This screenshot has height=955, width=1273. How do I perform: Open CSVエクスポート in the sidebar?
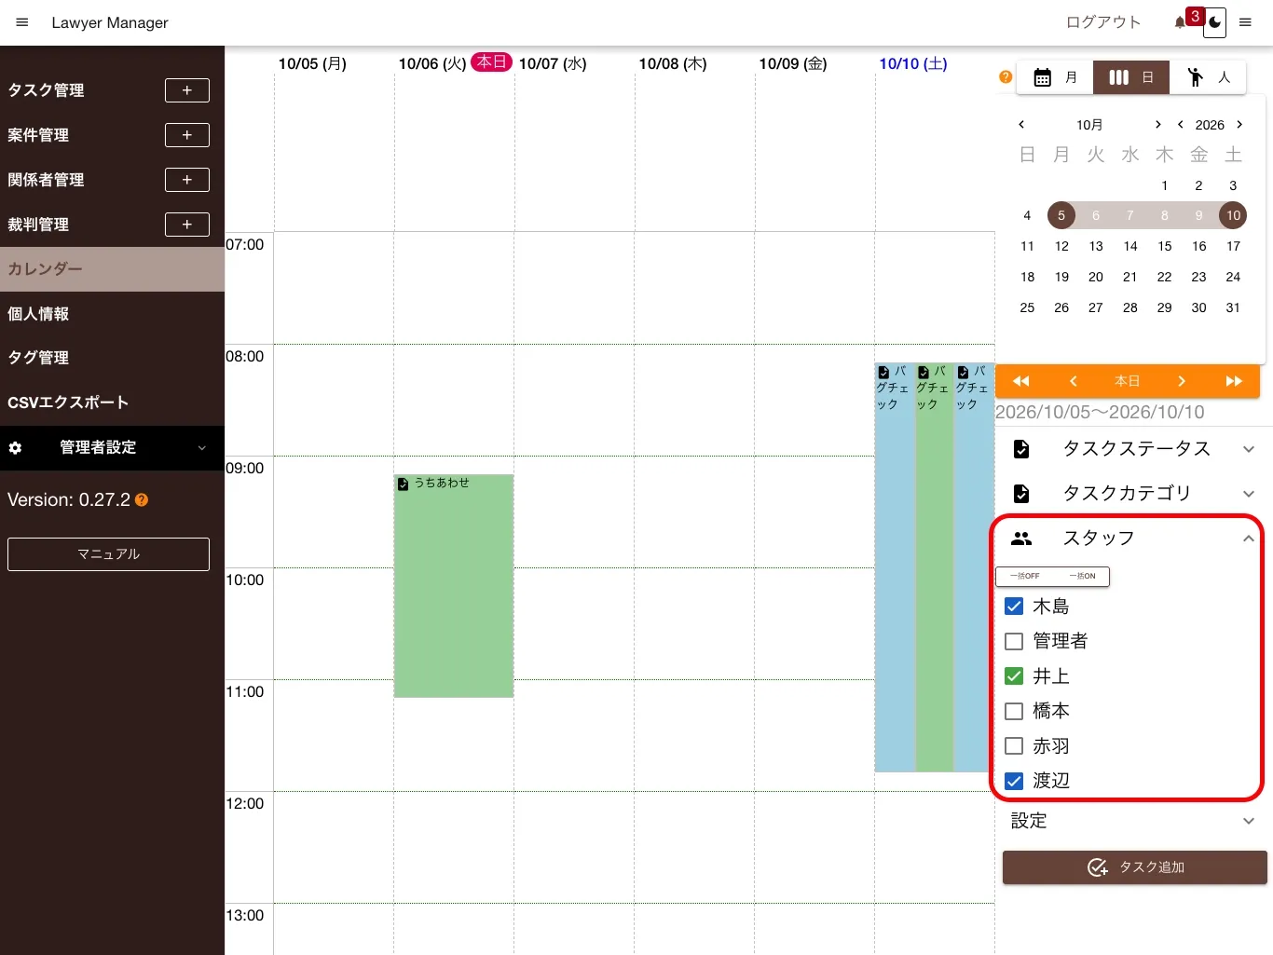112,402
